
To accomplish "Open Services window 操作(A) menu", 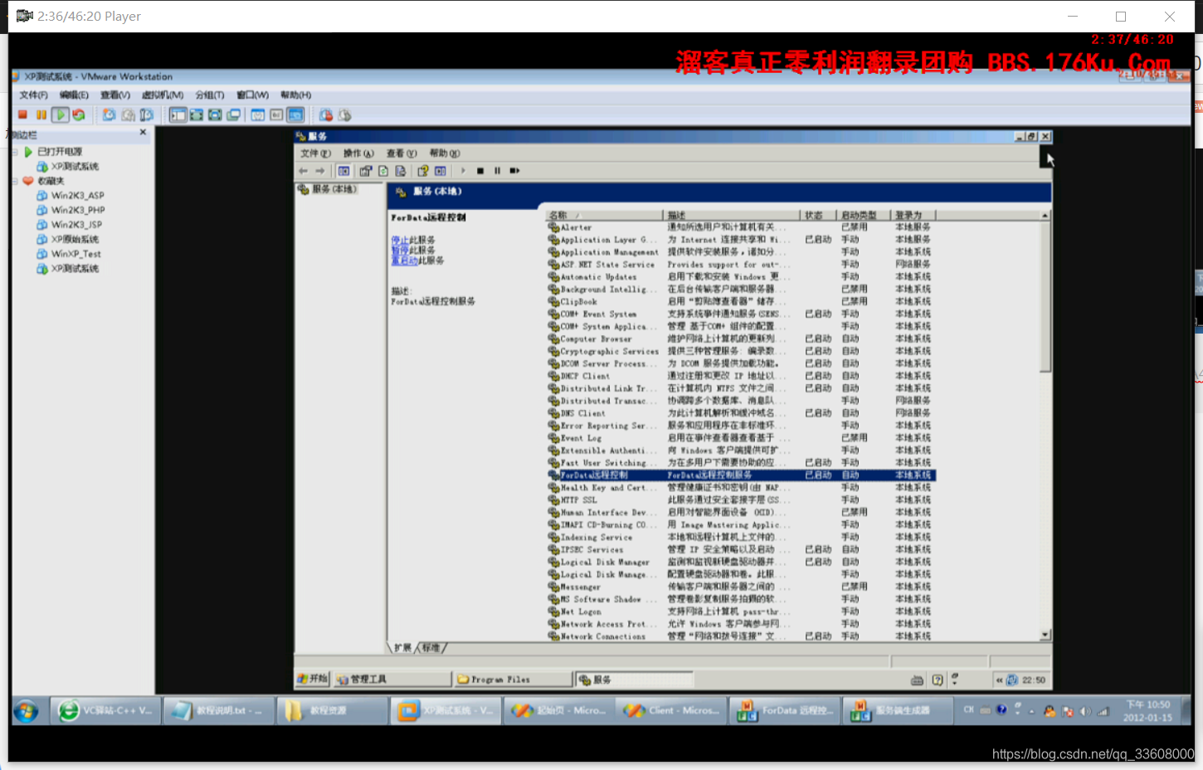I will [x=359, y=154].
